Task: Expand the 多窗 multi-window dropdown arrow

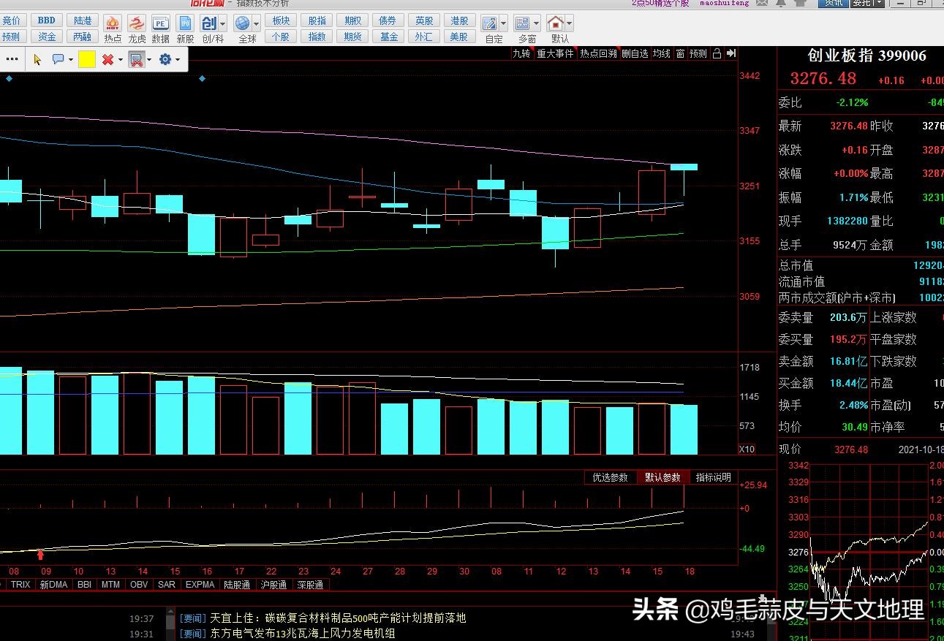Action: point(537,24)
